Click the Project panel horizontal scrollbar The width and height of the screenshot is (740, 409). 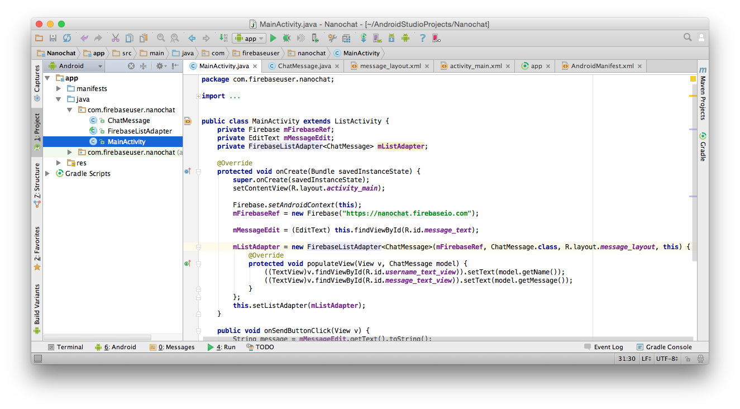[x=98, y=337]
